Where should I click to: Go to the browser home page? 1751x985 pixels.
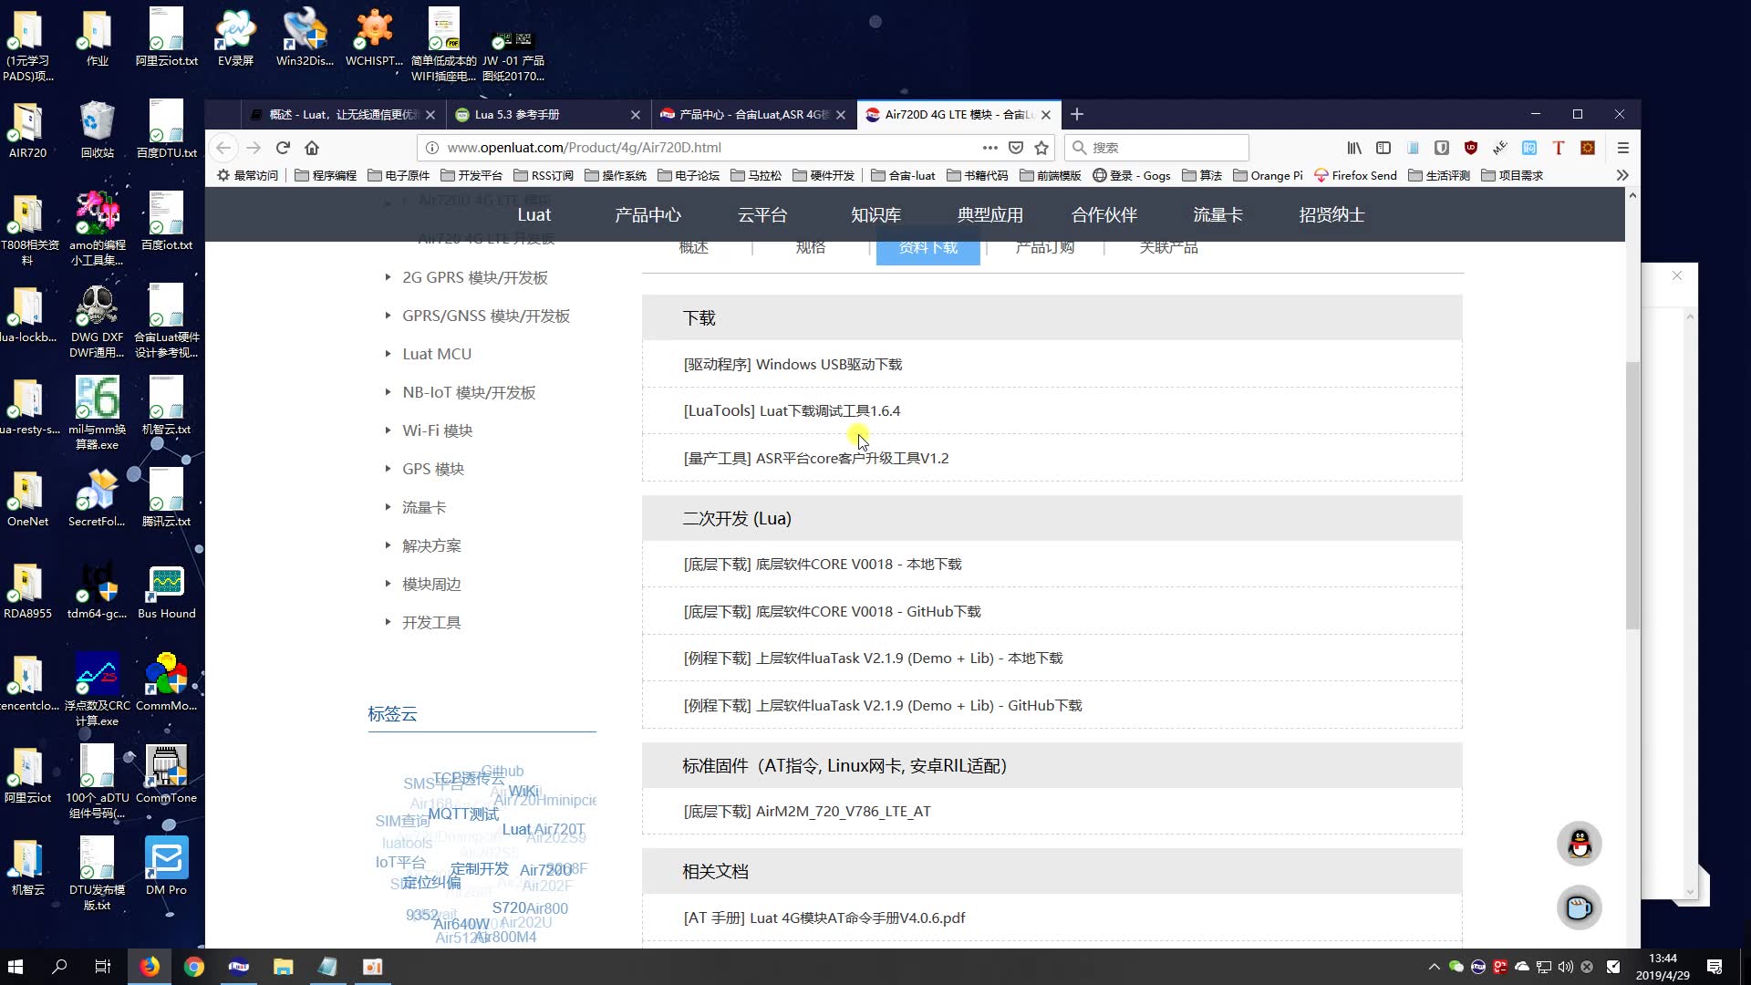[312, 148]
